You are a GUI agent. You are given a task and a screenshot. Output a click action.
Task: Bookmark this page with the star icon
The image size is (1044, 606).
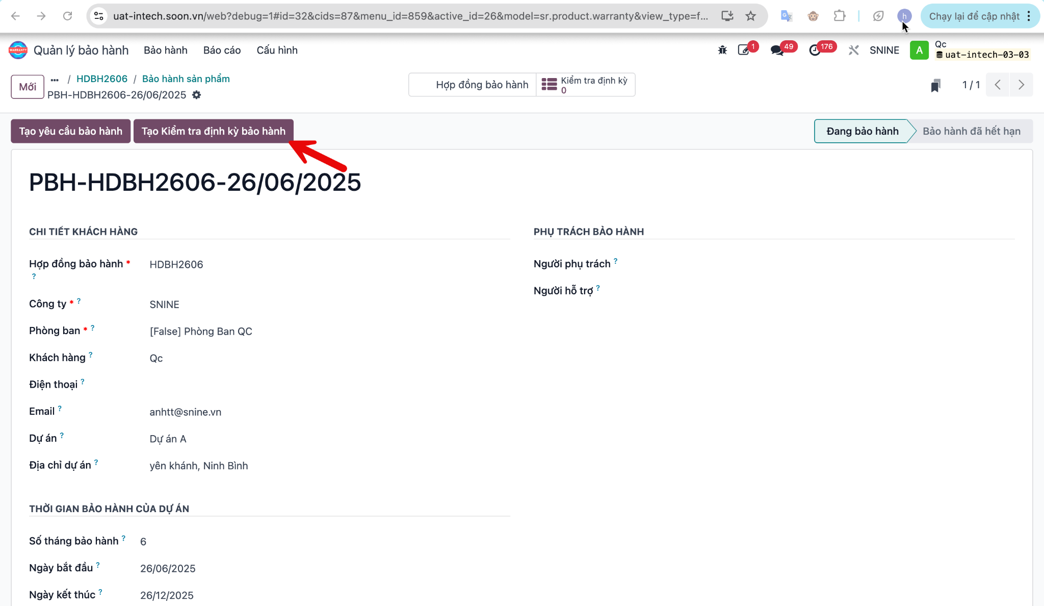click(750, 16)
